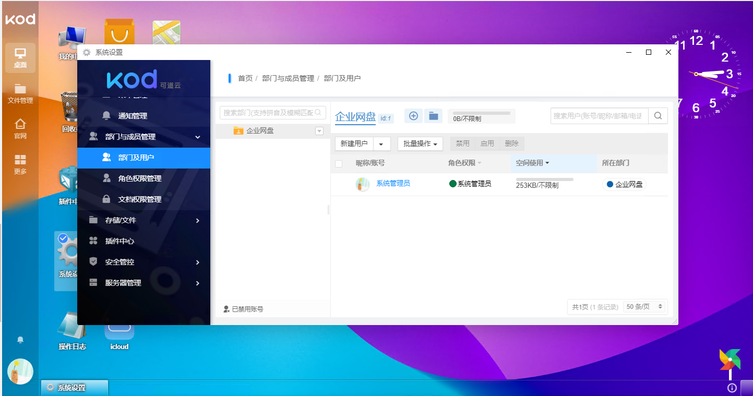Open the icloud desktop icon
Screen dimensions: 753x396
click(119, 337)
